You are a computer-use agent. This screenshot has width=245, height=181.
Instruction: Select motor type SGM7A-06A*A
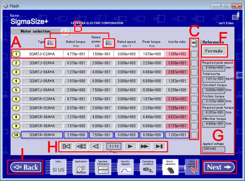point(42,126)
